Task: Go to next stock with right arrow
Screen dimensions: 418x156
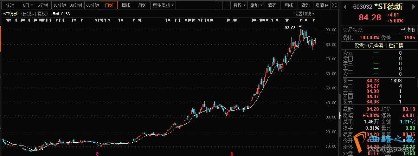Action: pos(413,7)
